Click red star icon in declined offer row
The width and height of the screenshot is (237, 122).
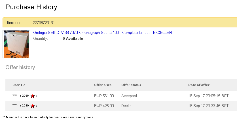point(33,106)
